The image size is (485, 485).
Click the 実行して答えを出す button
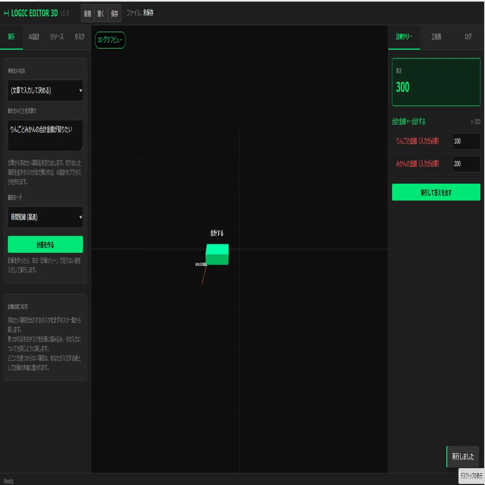click(436, 193)
